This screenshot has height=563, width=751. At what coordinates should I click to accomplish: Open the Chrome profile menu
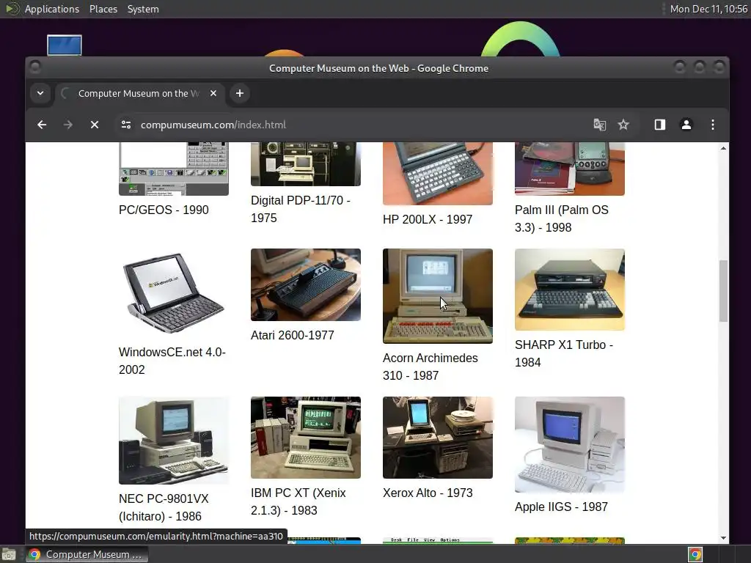[x=686, y=125]
